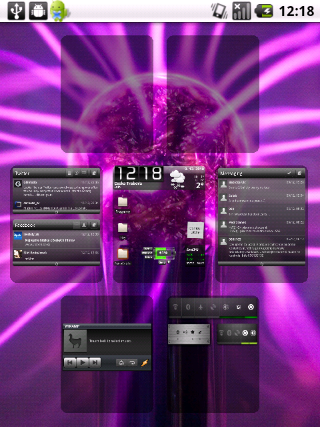This screenshot has width=320, height=427.
Task: Tap Twitter widget mentions icon
Action: 77,173
